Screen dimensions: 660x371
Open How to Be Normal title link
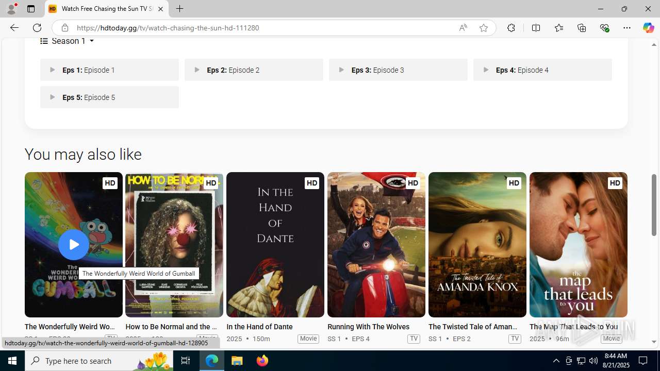click(171, 327)
